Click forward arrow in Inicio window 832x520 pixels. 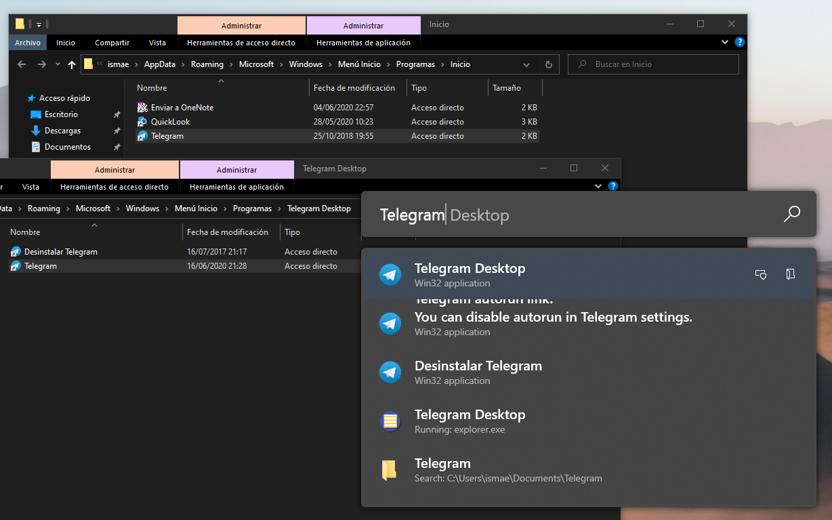coord(42,64)
